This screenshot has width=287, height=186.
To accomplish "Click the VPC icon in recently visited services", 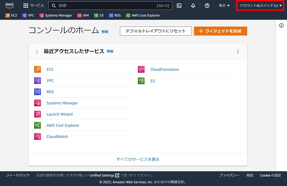I will (38, 81).
